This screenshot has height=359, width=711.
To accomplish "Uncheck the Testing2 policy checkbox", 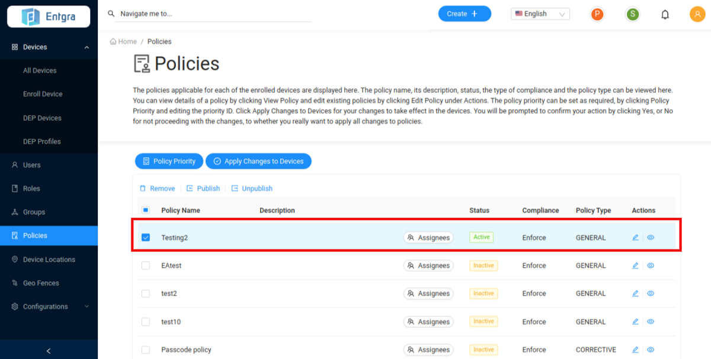I will pos(146,238).
